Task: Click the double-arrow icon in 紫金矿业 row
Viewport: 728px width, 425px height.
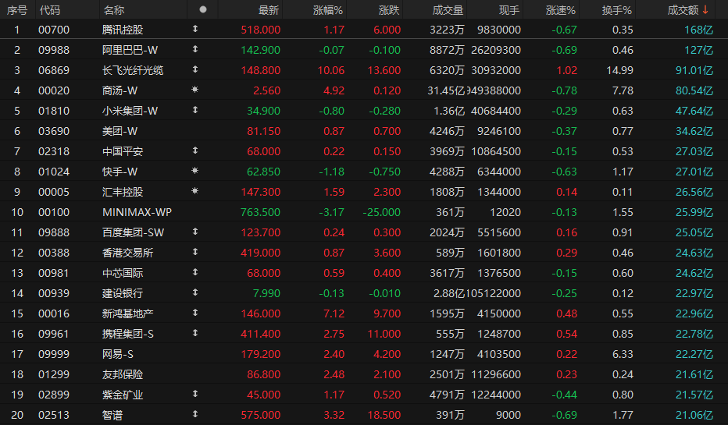Action: [194, 395]
